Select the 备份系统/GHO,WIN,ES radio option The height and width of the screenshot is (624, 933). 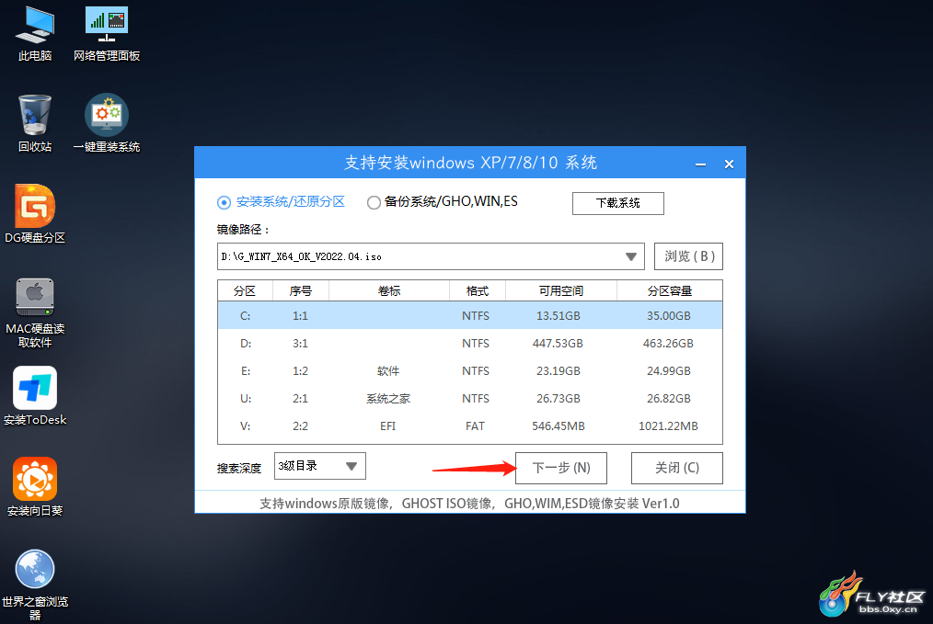(374, 203)
